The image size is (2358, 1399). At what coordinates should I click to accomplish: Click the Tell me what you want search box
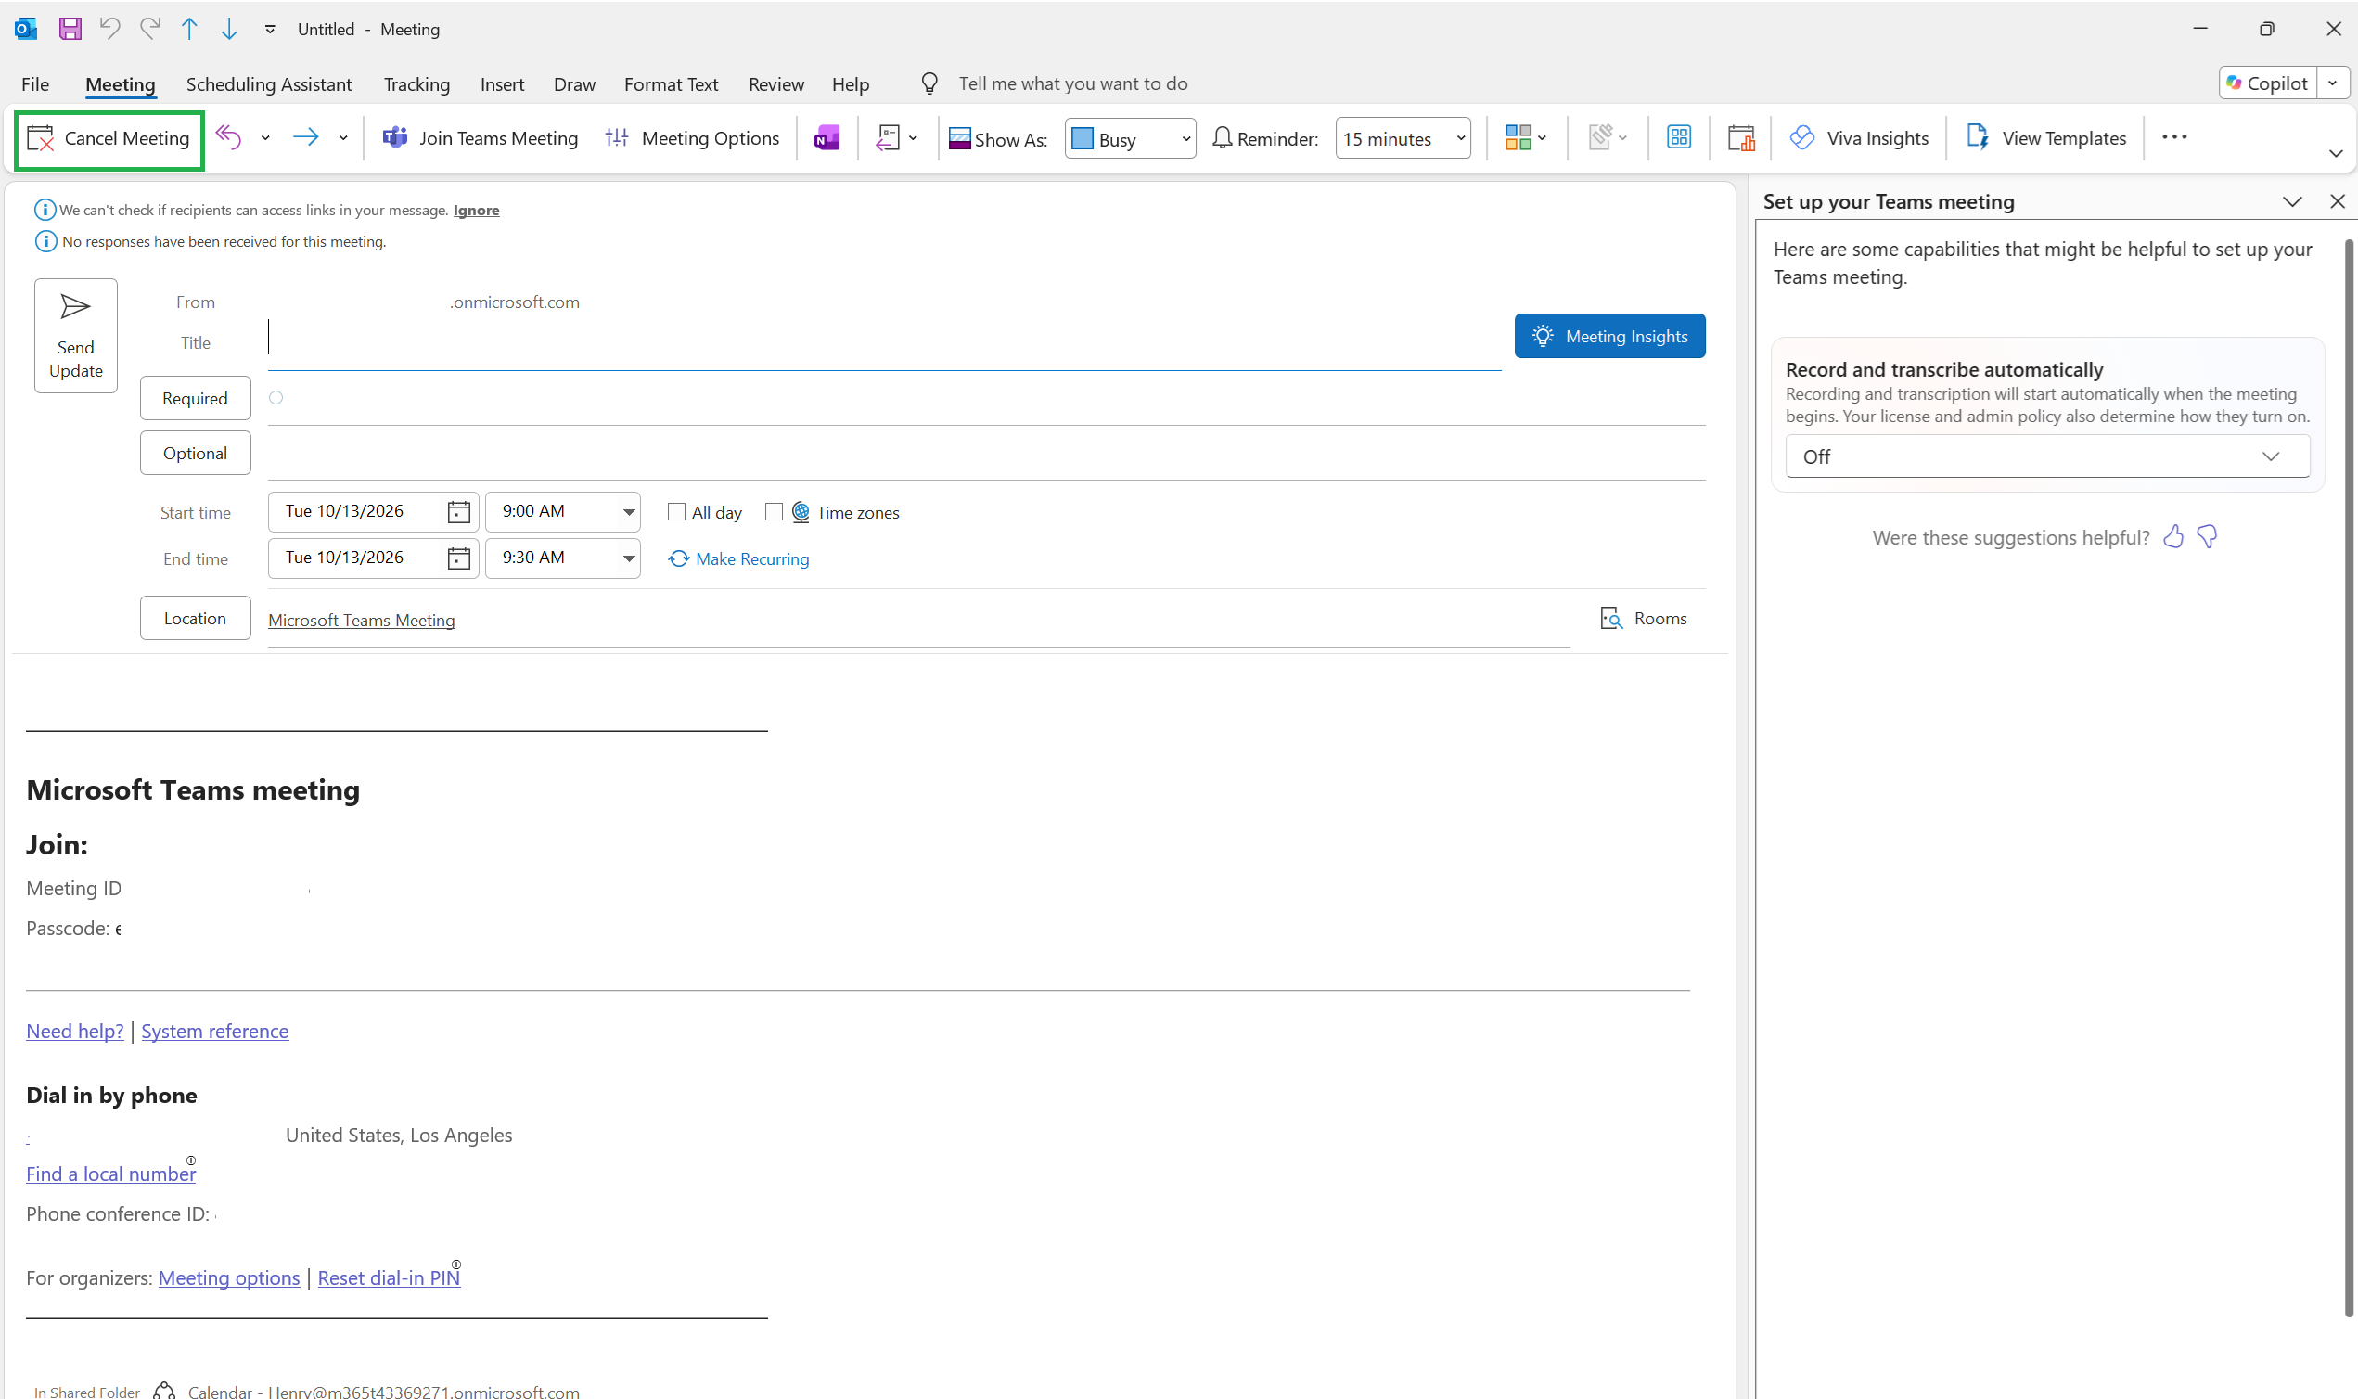(x=1072, y=83)
